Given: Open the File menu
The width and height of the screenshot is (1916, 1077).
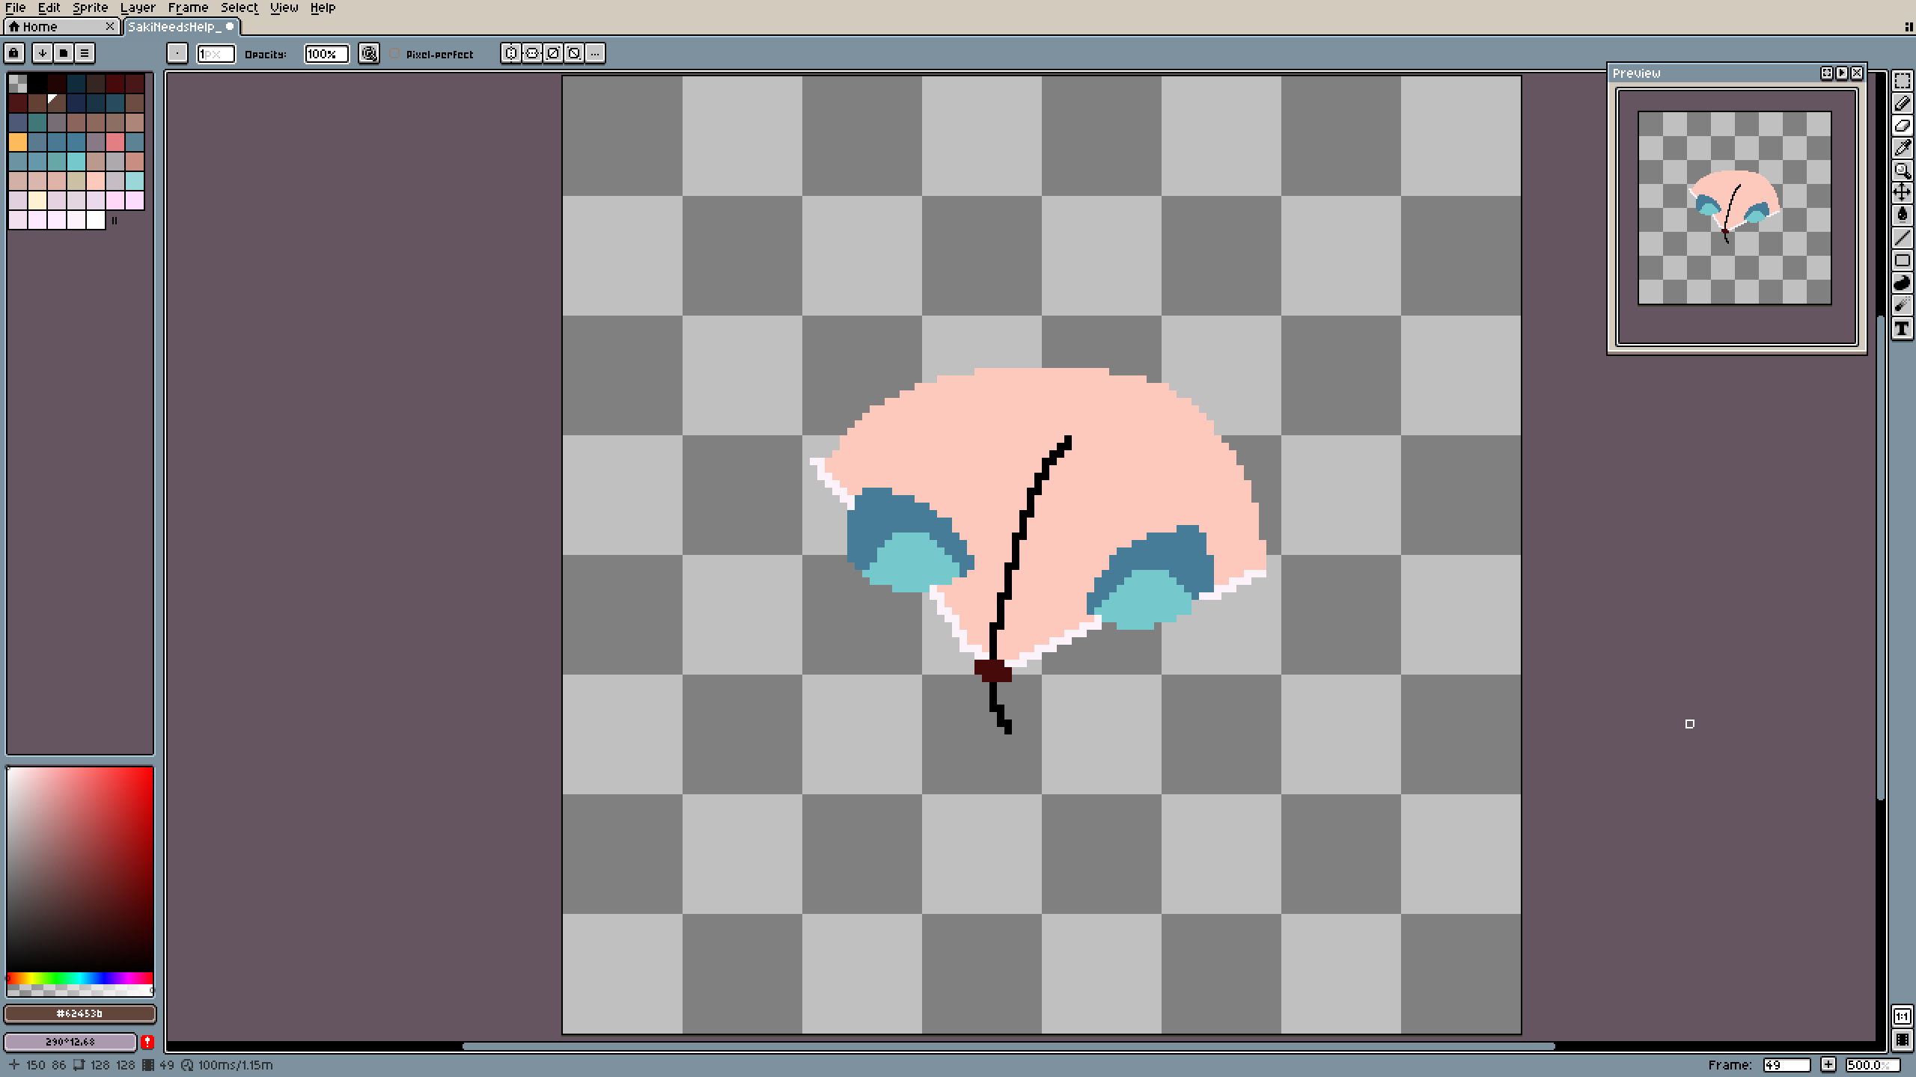Looking at the screenshot, I should [16, 7].
